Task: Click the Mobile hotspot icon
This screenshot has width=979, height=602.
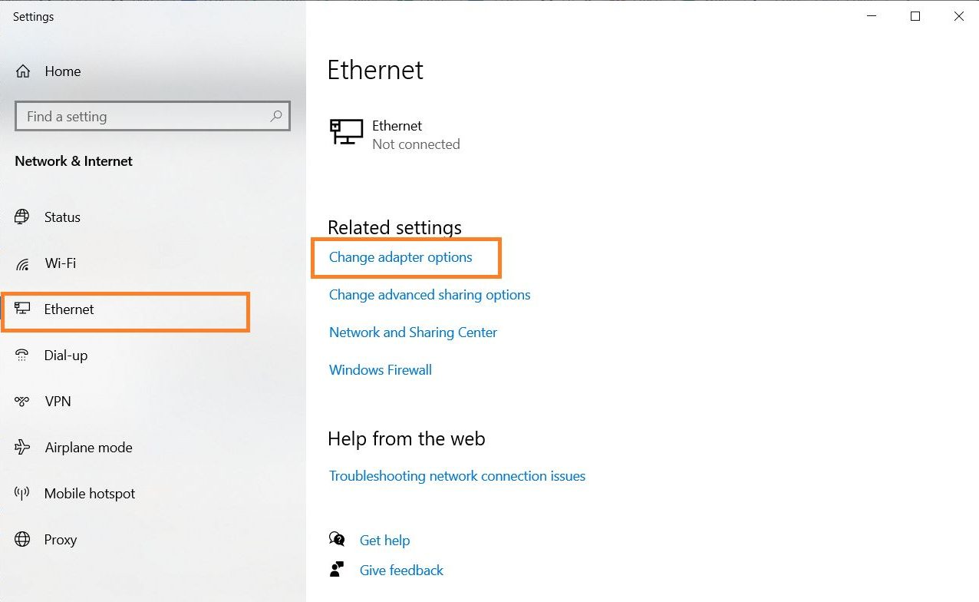Action: pos(22,494)
